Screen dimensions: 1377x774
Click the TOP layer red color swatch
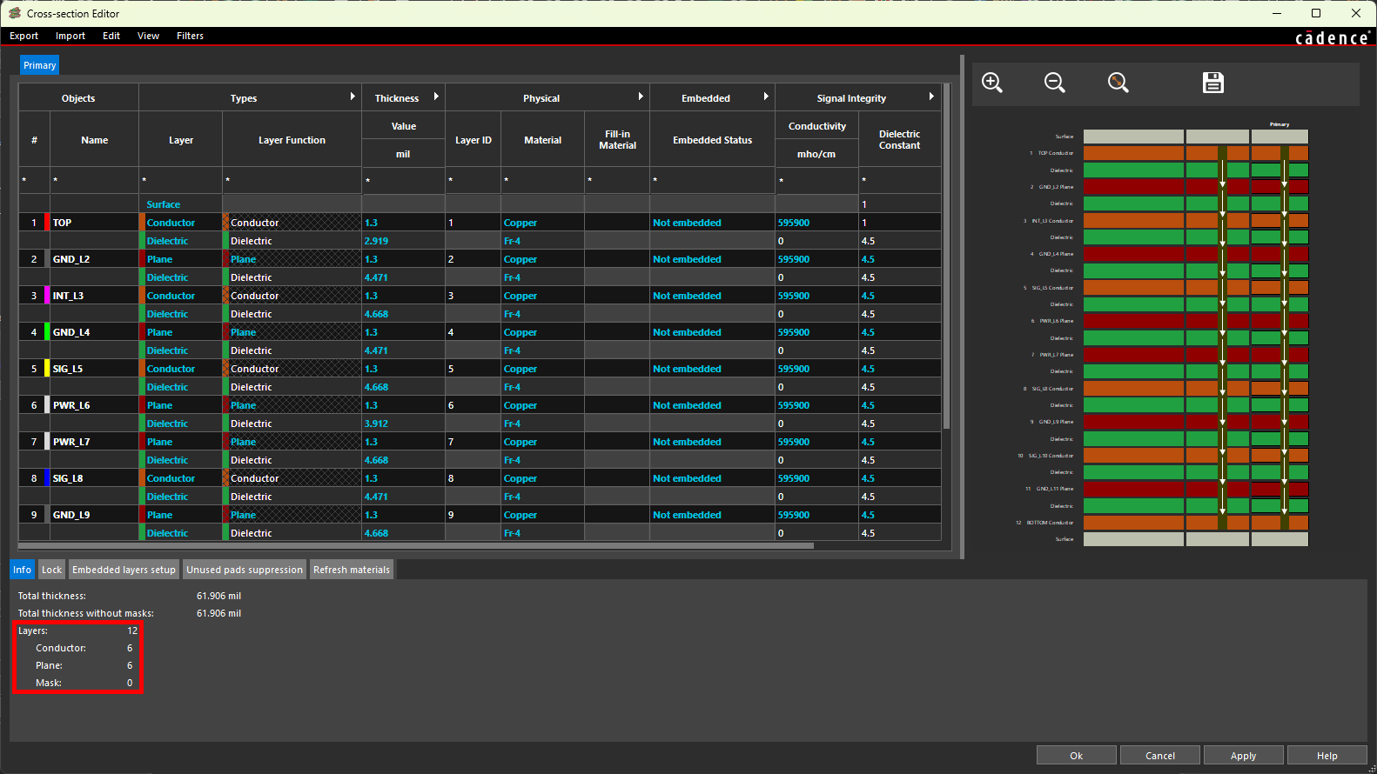click(47, 223)
